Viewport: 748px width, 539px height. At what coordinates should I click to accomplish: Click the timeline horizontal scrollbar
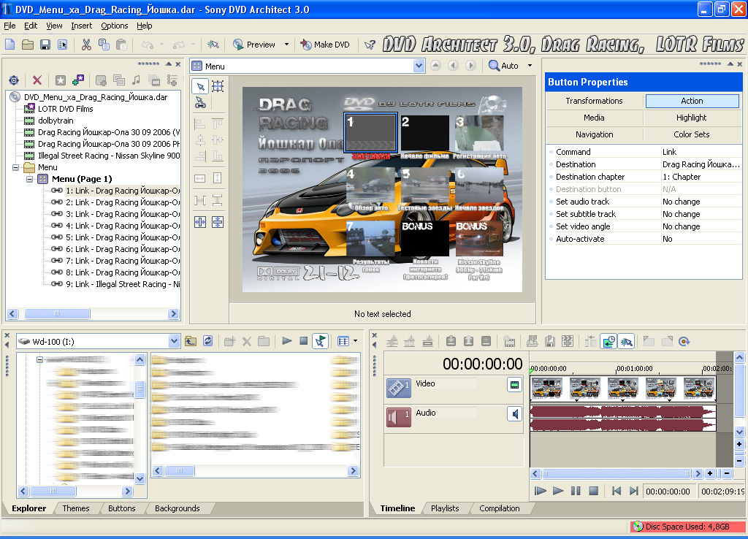click(x=616, y=474)
